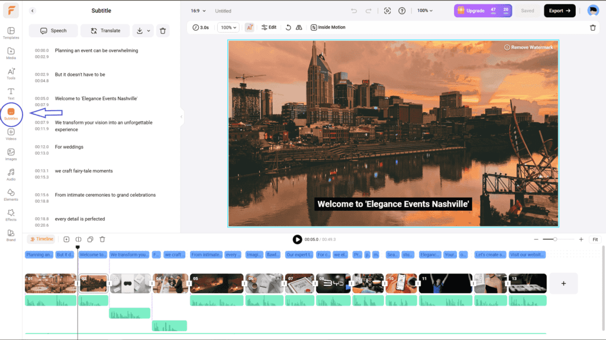Image resolution: width=606 pixels, height=340 pixels.
Task: Click the Speech button
Action: coord(53,31)
